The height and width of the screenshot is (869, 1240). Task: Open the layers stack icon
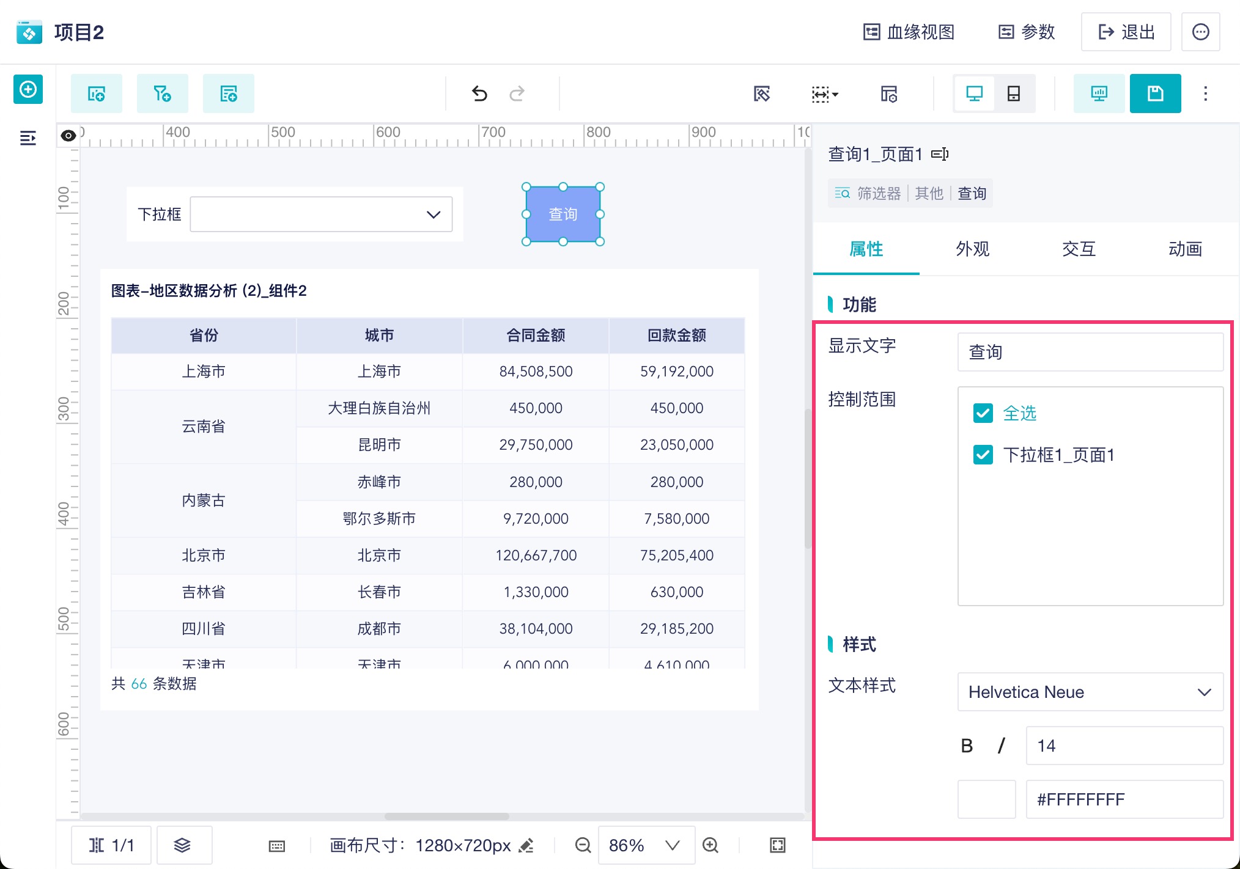(182, 845)
